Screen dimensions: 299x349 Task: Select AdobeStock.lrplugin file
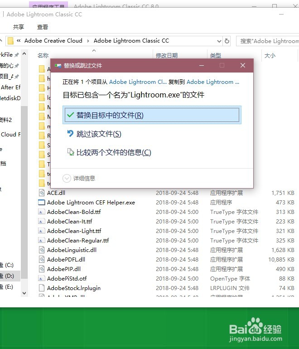click(x=74, y=288)
